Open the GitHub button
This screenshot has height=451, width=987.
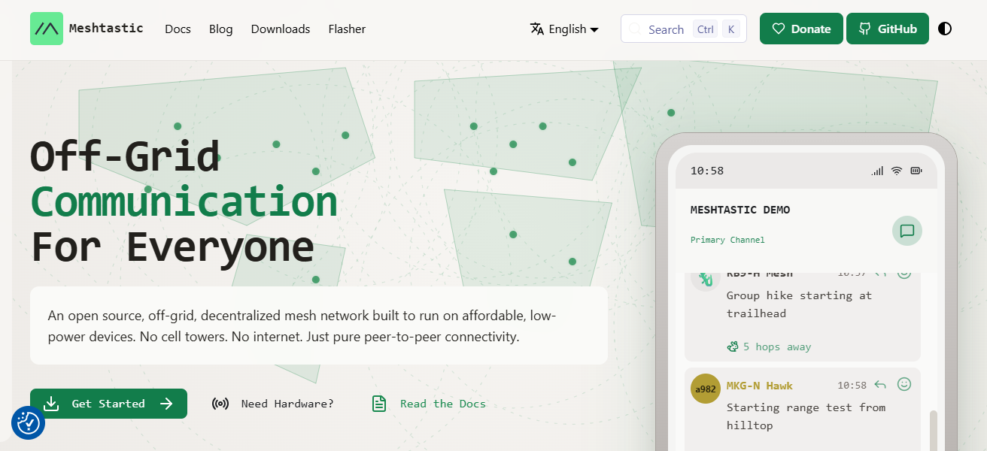[888, 29]
